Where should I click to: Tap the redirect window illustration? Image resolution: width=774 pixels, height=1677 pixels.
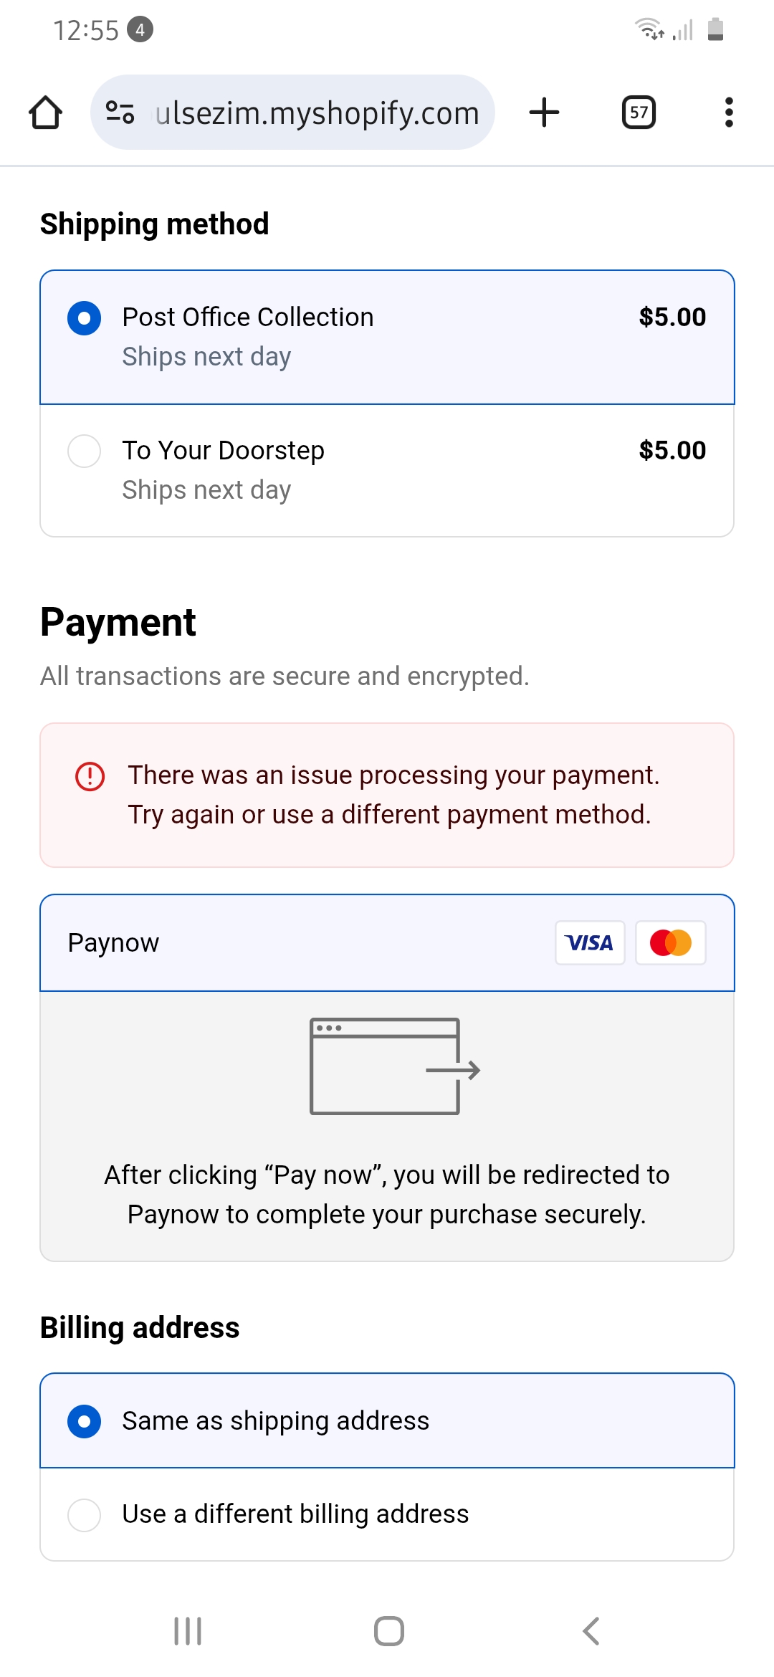(x=394, y=1066)
